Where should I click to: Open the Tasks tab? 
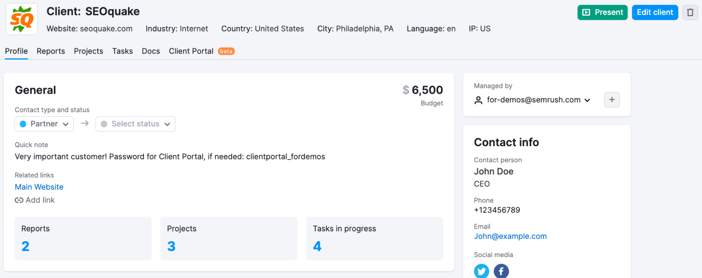pos(123,51)
